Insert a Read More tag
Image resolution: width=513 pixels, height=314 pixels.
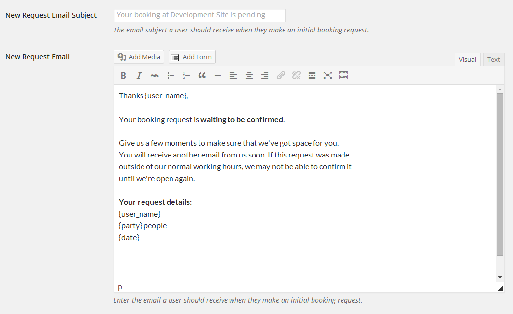click(312, 75)
